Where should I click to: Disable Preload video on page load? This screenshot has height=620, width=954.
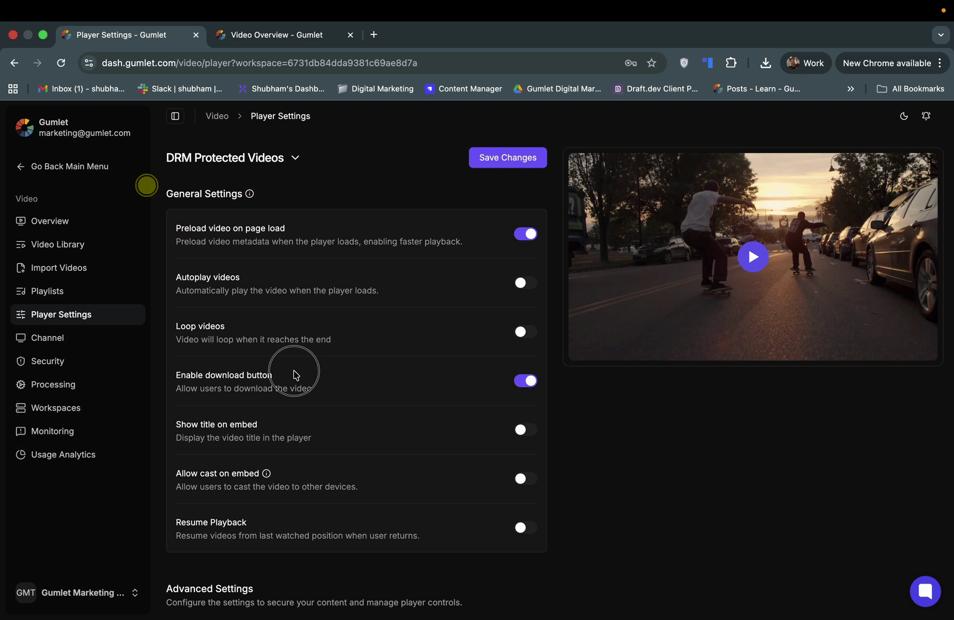[x=525, y=234]
